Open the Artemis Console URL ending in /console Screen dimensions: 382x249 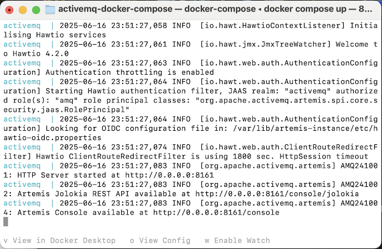pos(216,212)
